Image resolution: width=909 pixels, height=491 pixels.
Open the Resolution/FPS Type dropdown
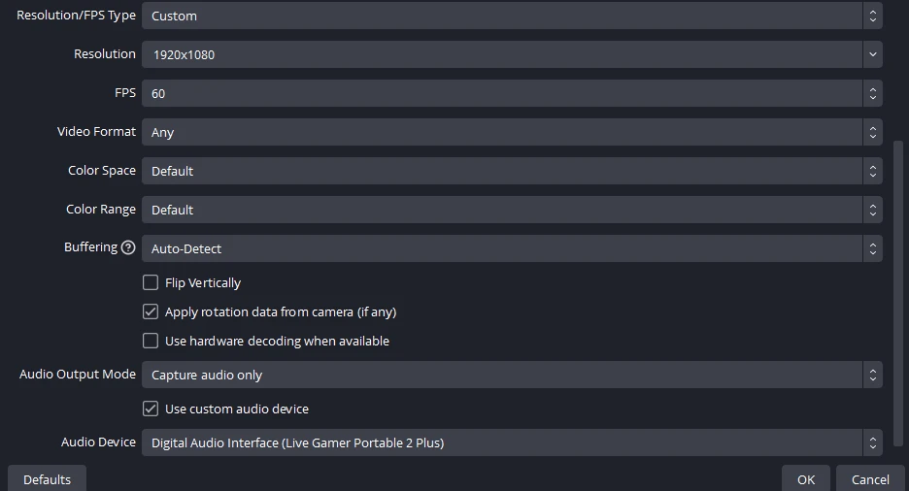coord(512,16)
